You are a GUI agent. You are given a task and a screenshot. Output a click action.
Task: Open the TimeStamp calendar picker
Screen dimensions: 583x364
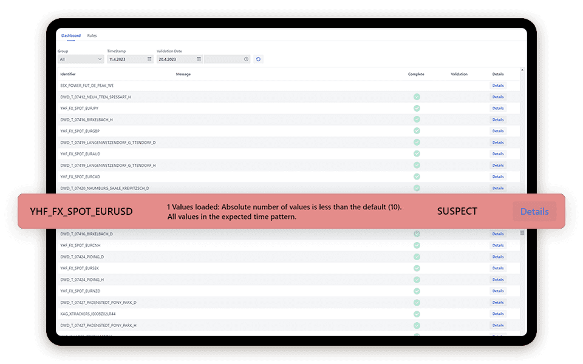click(149, 58)
